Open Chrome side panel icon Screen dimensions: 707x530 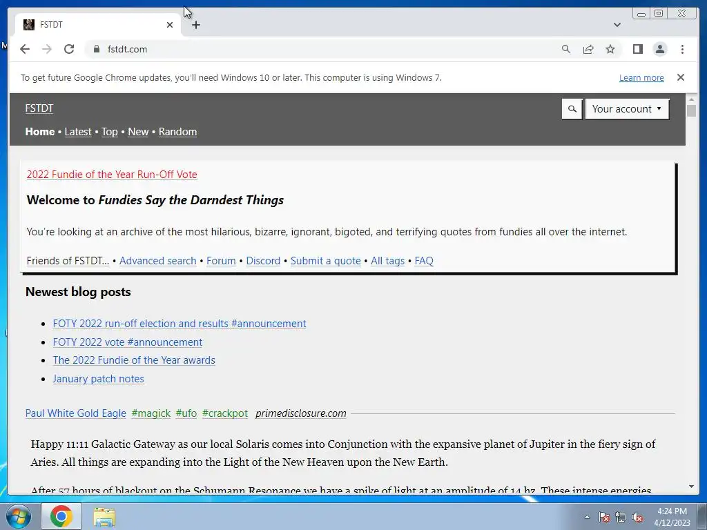coord(637,49)
